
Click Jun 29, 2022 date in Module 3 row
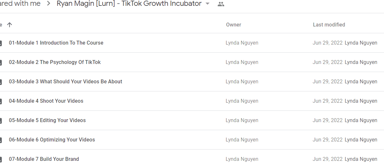pos(327,82)
